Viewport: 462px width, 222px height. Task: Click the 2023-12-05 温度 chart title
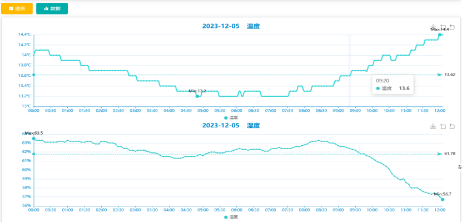click(x=231, y=26)
